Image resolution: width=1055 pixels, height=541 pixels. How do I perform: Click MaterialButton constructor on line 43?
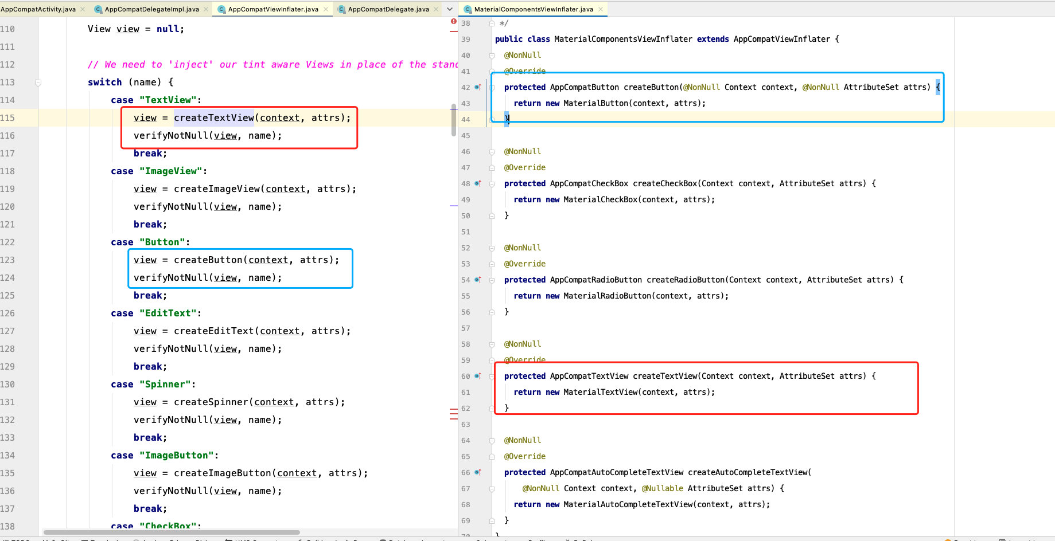point(595,103)
